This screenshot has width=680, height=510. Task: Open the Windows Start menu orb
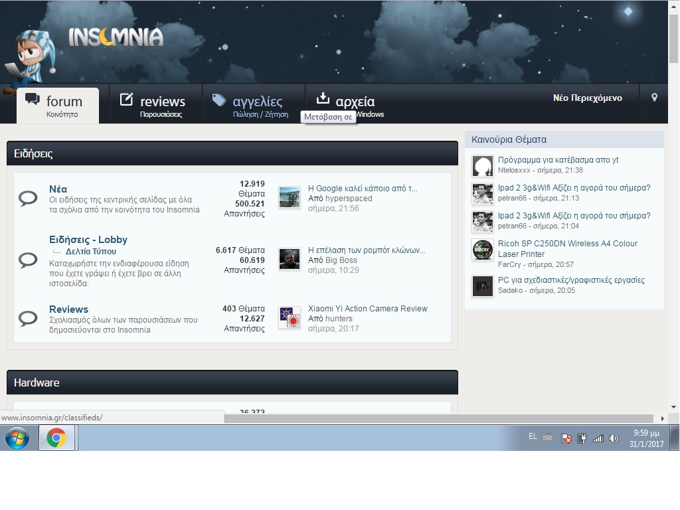[x=17, y=438]
